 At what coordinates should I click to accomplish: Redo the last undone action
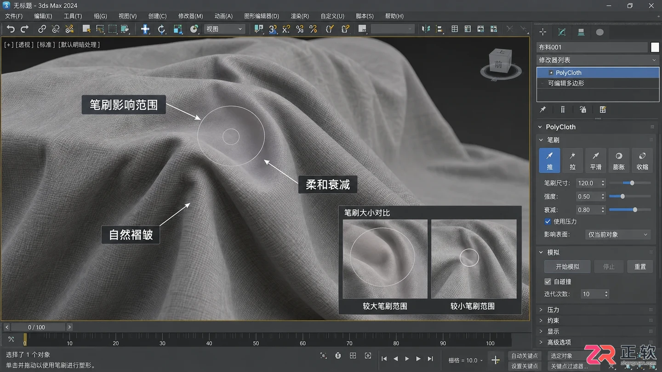[x=25, y=29]
